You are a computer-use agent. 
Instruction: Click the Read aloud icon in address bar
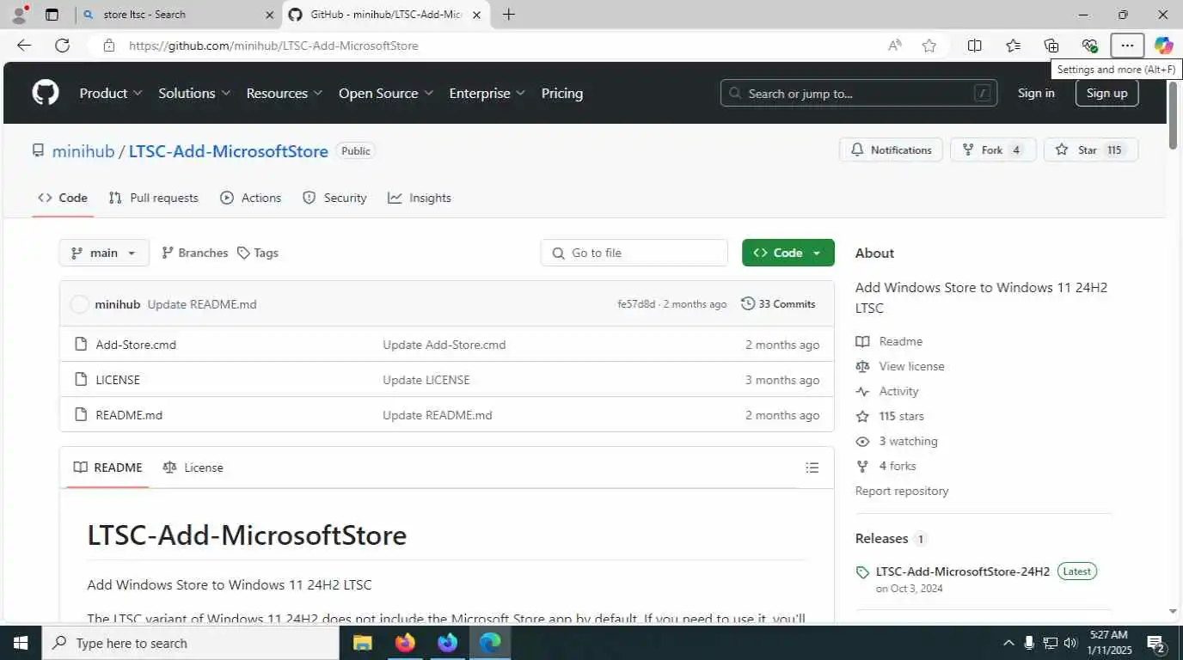(x=895, y=46)
